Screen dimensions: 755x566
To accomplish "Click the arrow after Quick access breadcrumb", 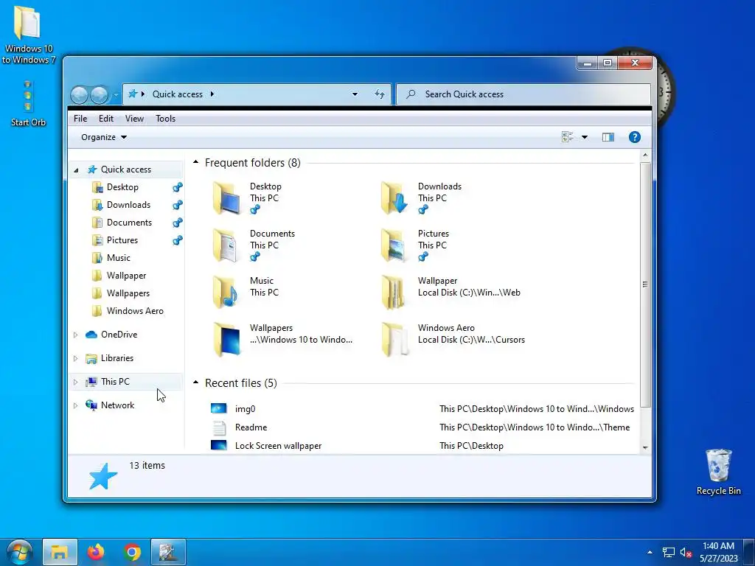I will pos(212,94).
